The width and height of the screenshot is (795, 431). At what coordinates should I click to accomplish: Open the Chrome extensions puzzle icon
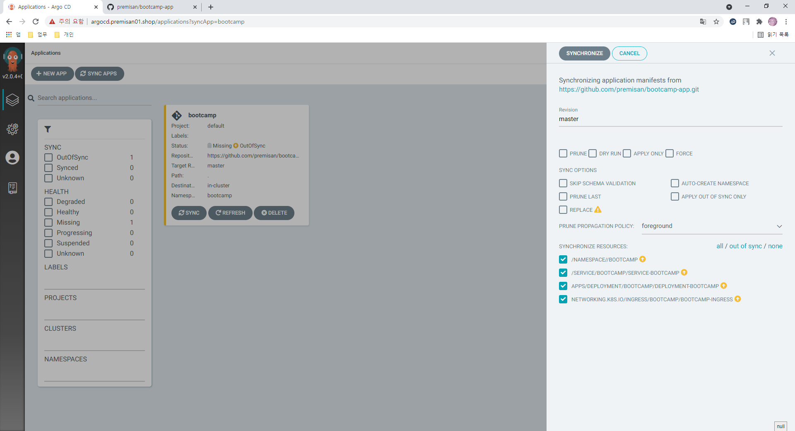tap(759, 22)
